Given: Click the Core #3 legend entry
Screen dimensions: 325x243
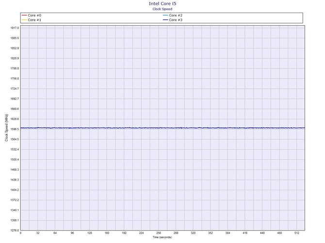Looking at the screenshot, I should [x=173, y=20].
